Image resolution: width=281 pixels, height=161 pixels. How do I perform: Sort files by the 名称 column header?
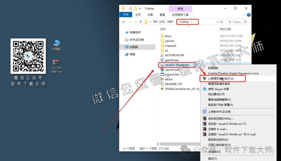click(x=163, y=29)
